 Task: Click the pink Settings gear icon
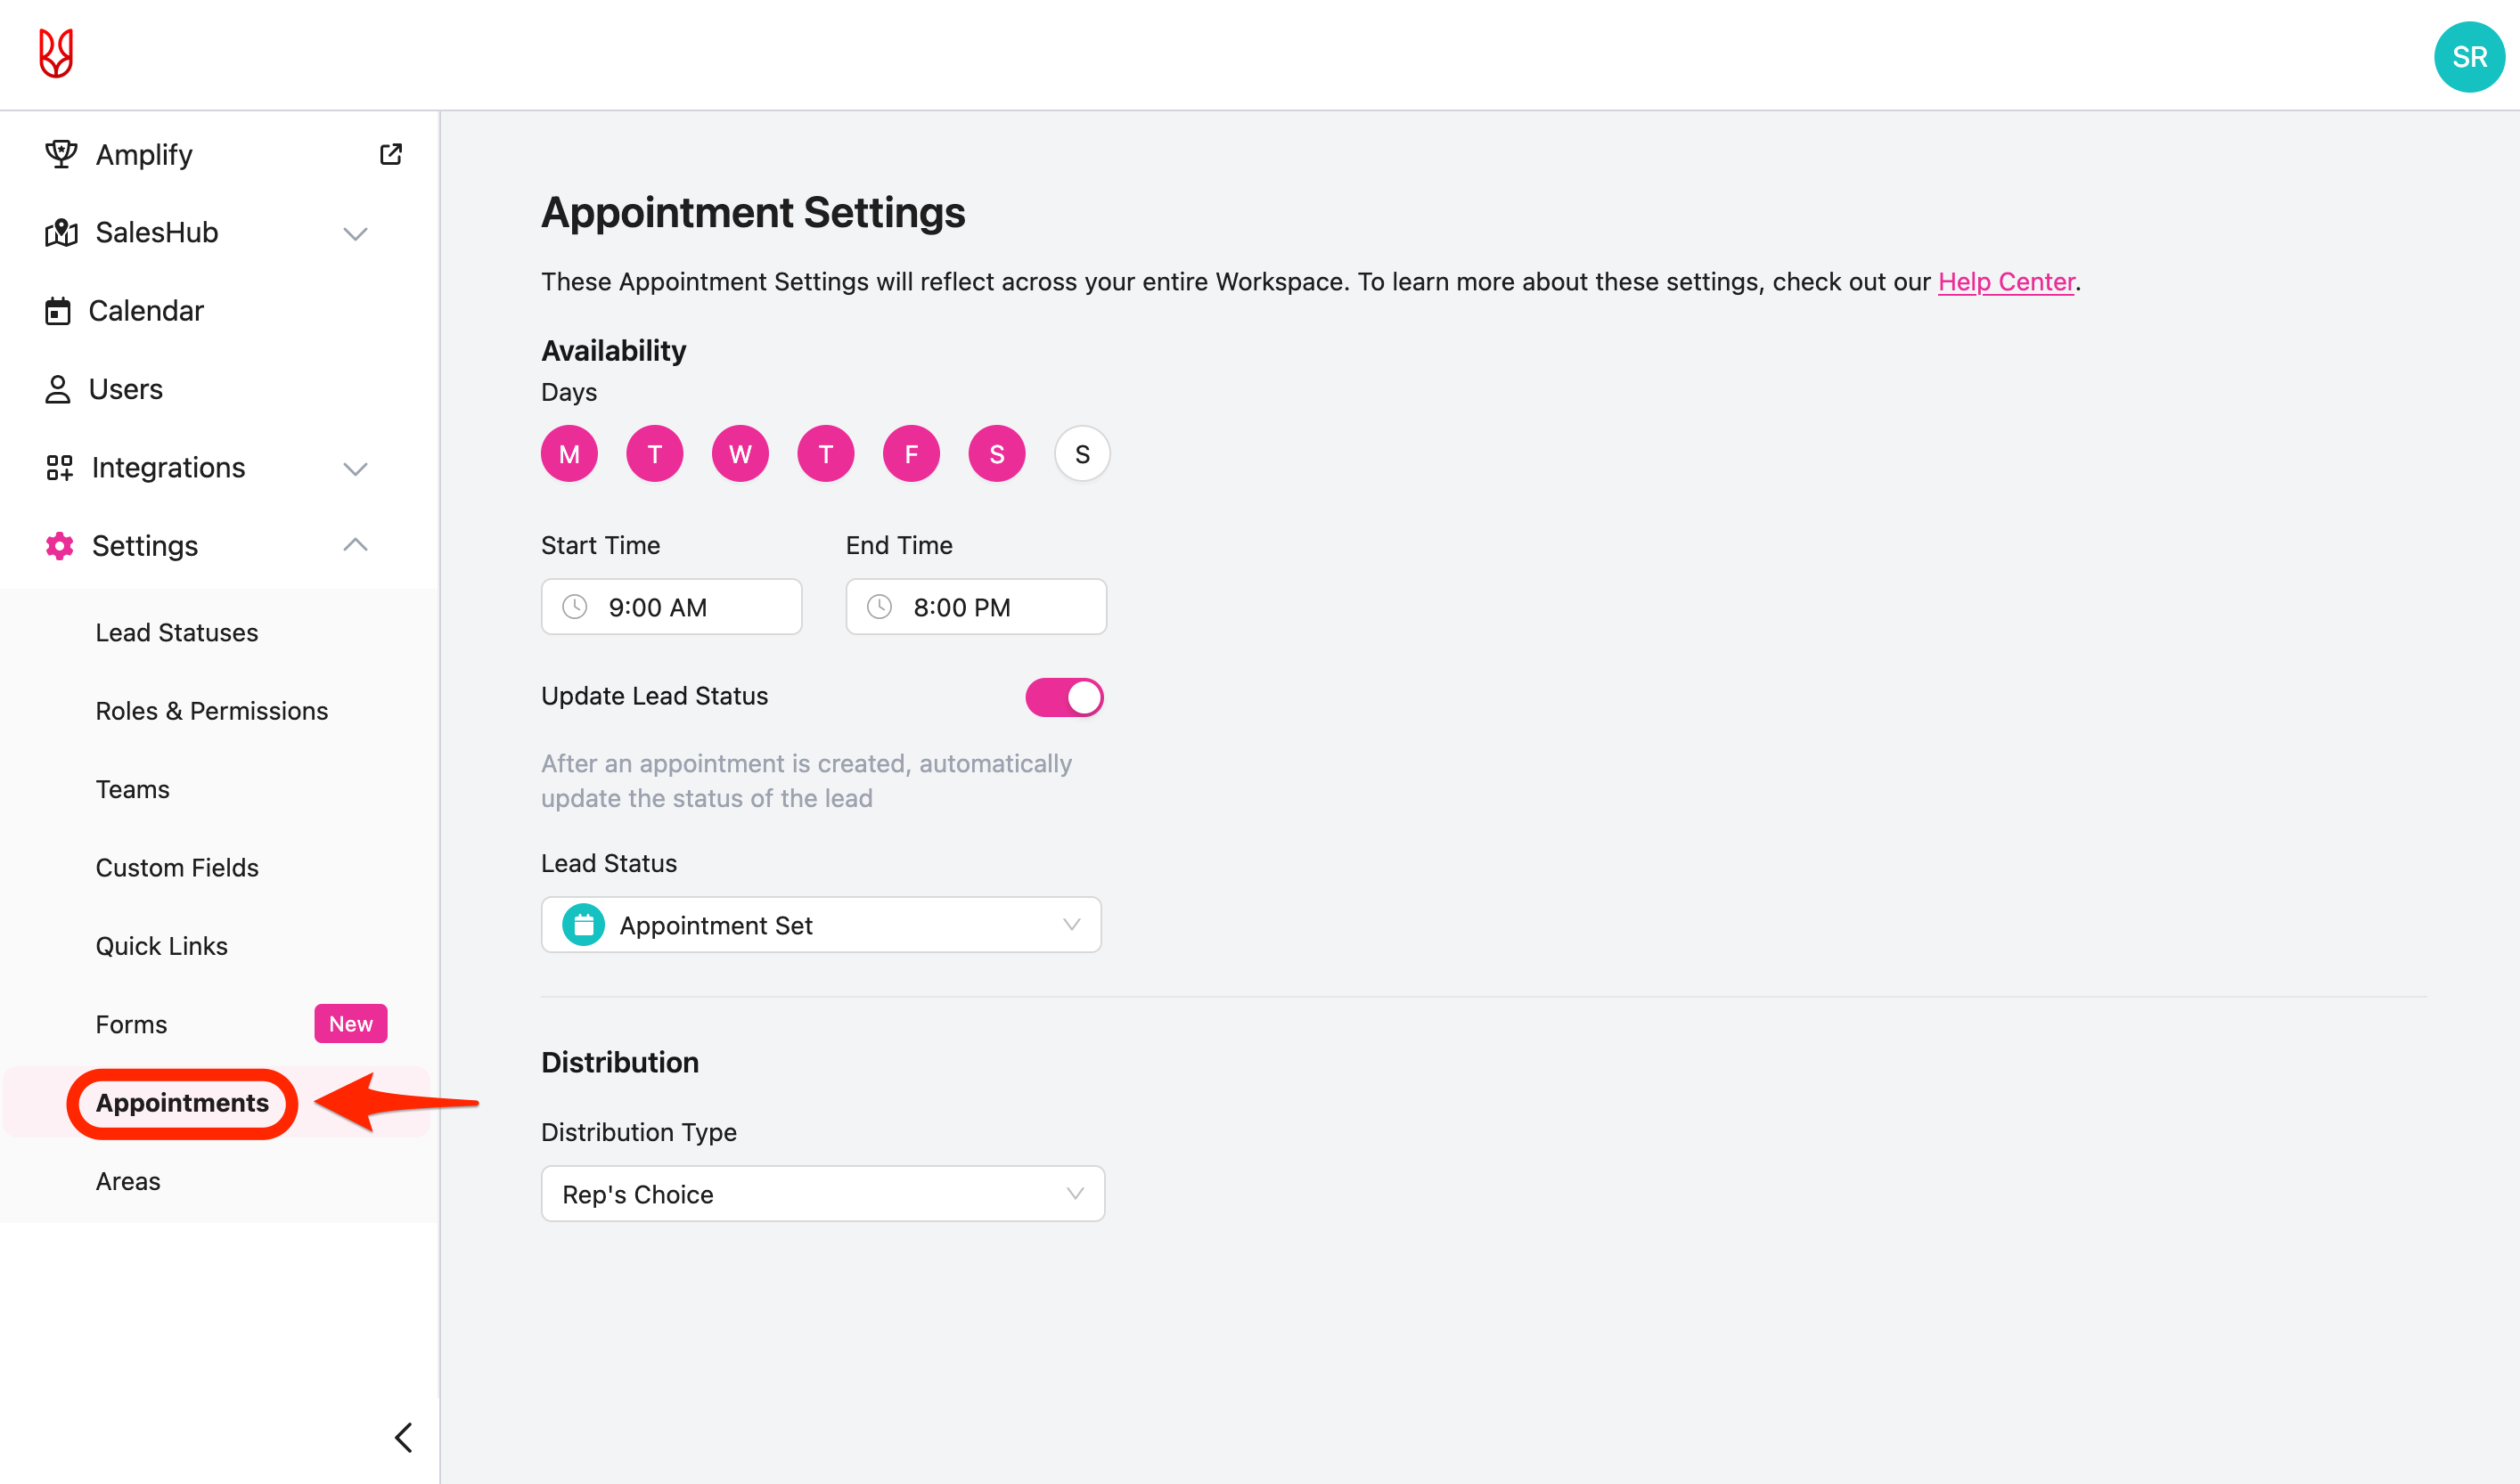(60, 546)
